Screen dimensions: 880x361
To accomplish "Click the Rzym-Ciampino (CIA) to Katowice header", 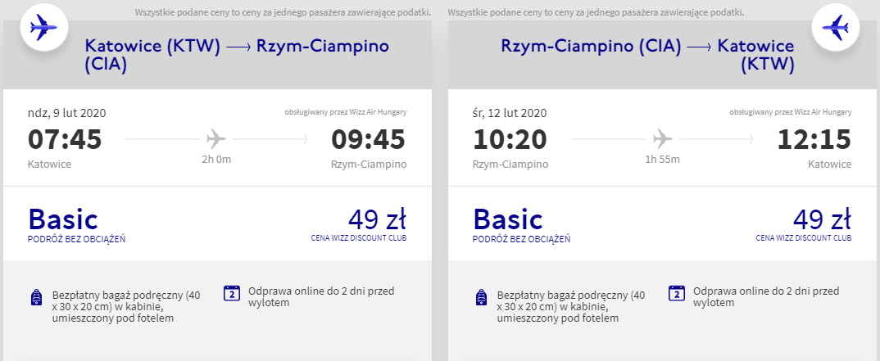I will pos(647,55).
